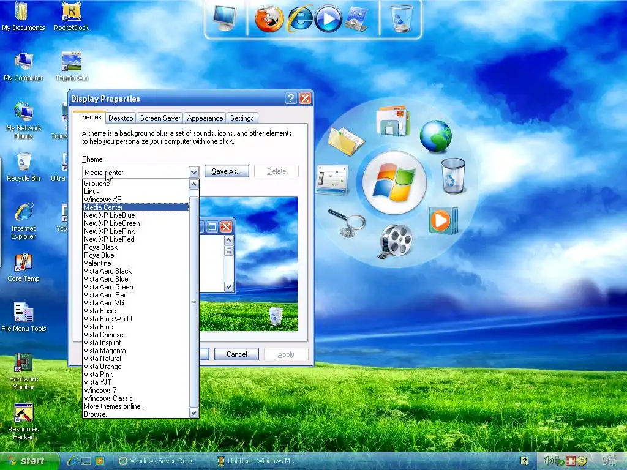Click the Theme combo box dropdown arrow

pyautogui.click(x=193, y=172)
